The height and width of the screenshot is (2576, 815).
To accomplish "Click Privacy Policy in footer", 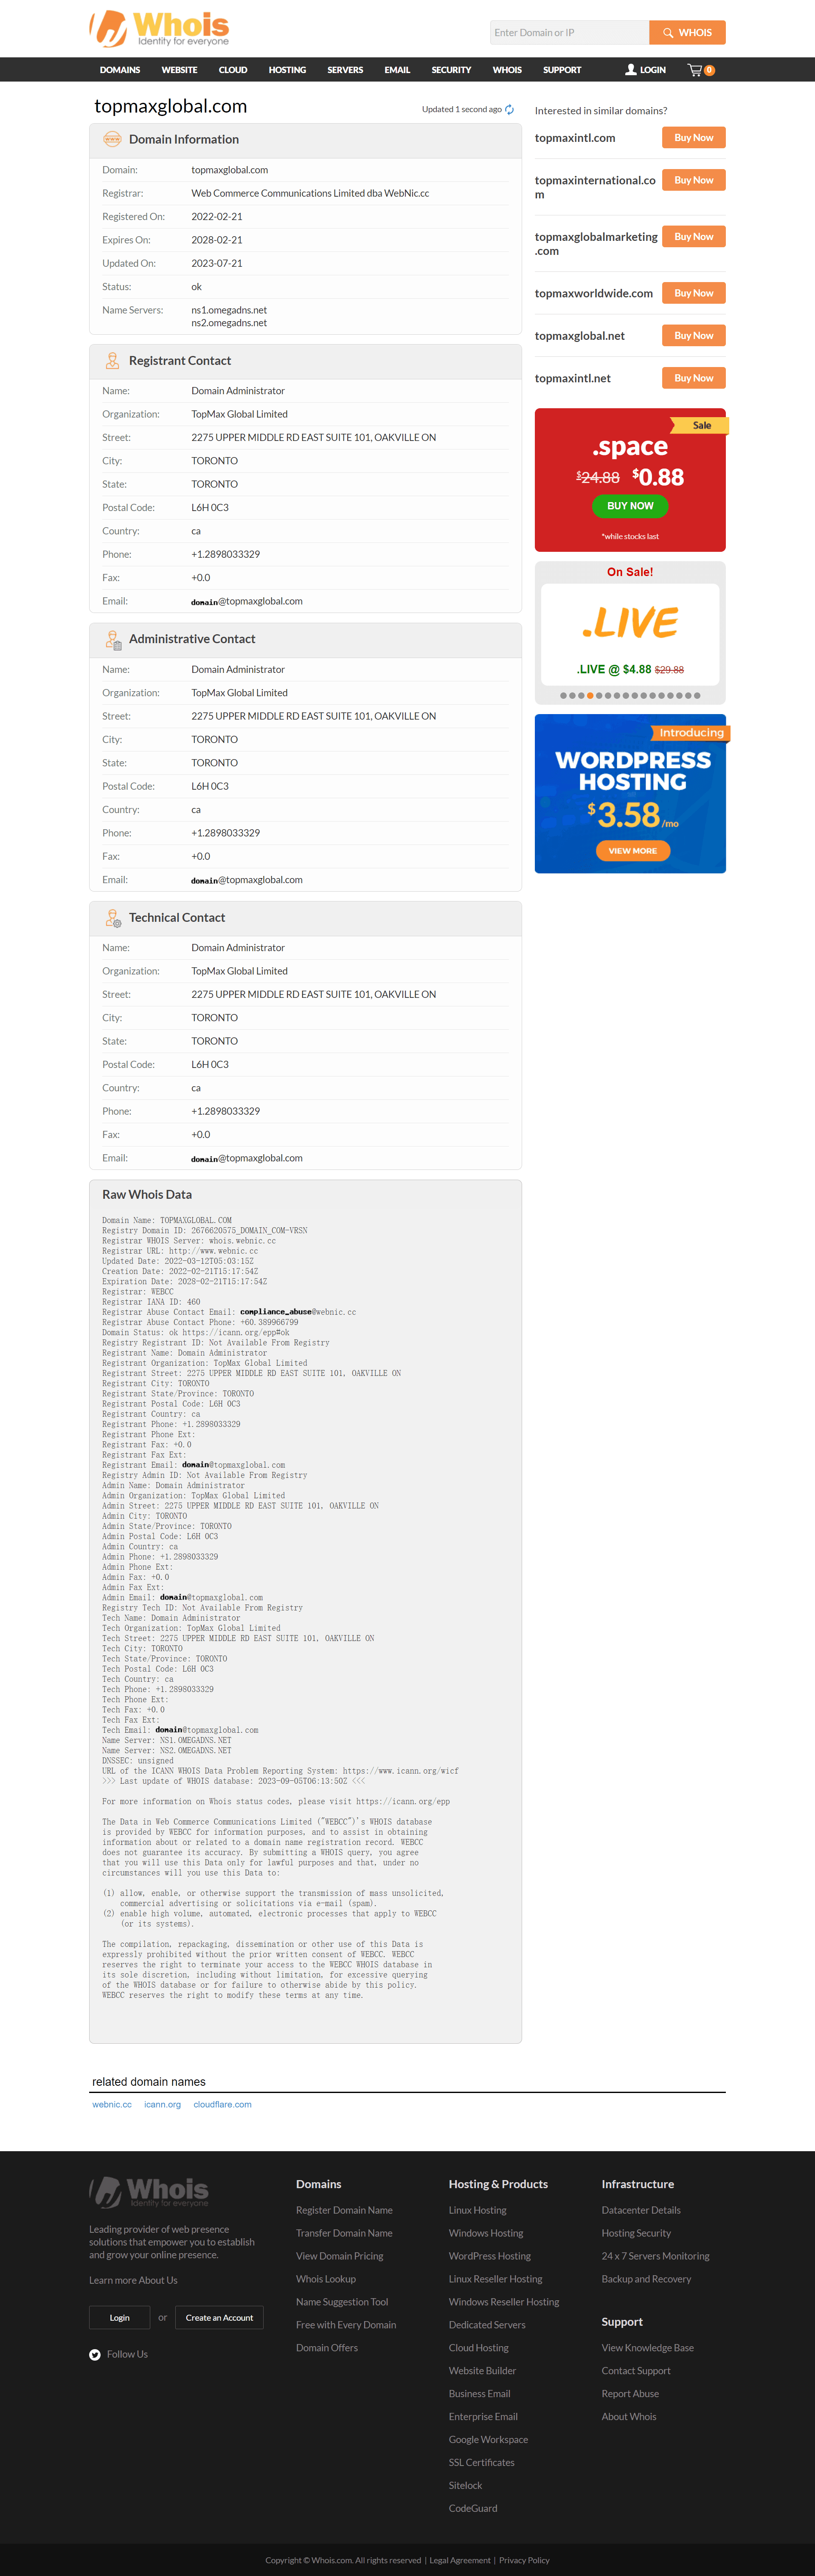I will (x=524, y=2561).
